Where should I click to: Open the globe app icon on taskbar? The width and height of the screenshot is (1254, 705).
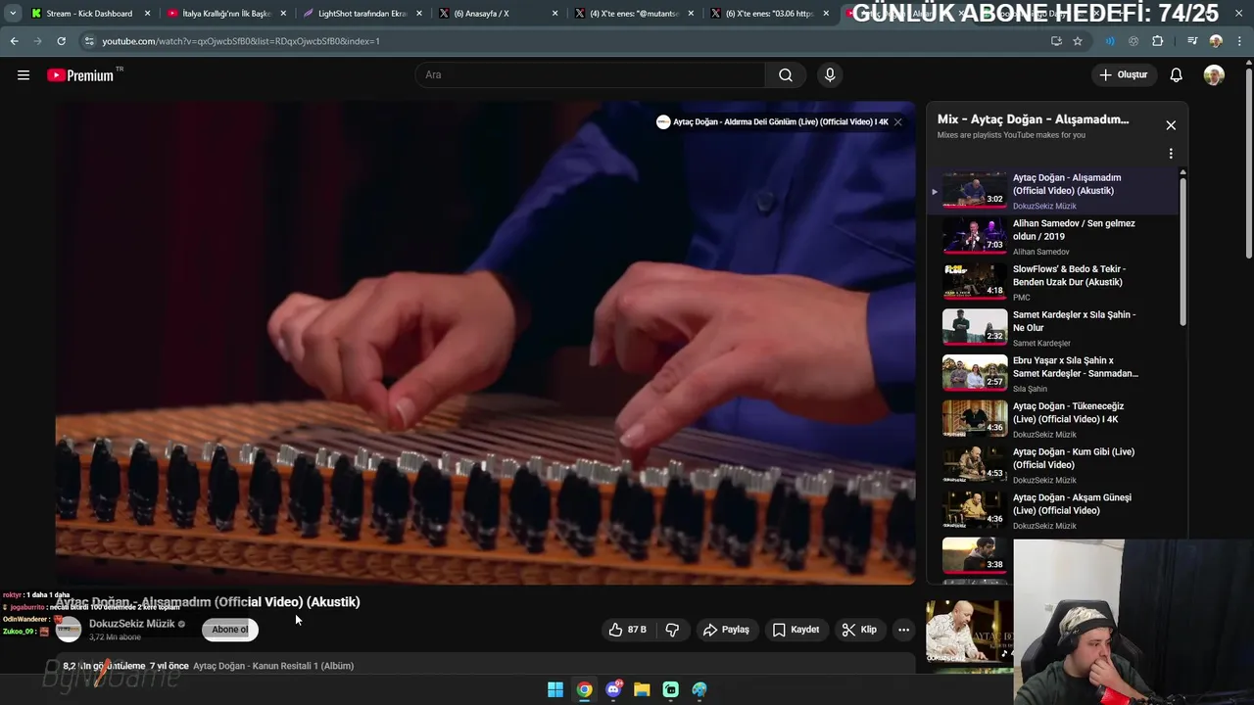coord(699,689)
